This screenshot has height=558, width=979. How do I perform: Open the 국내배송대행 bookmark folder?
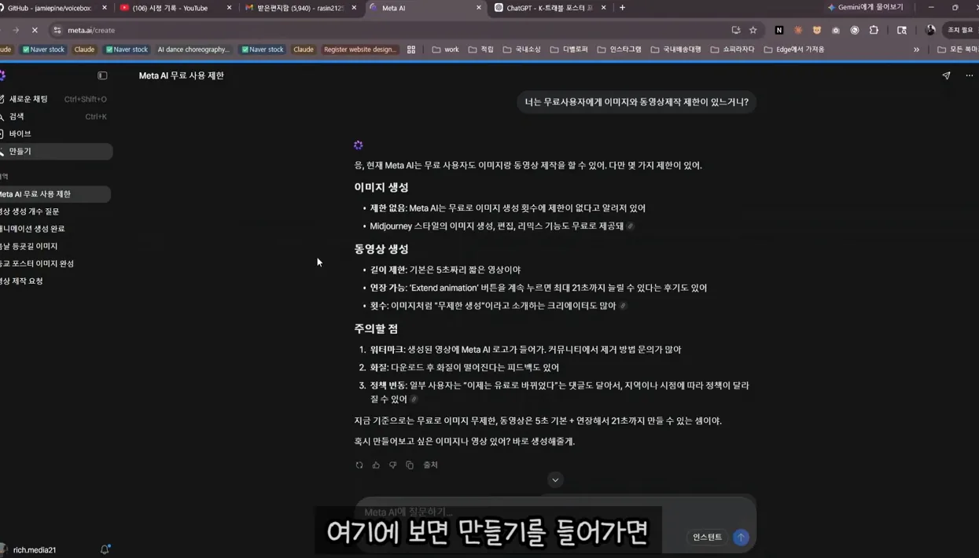(675, 50)
